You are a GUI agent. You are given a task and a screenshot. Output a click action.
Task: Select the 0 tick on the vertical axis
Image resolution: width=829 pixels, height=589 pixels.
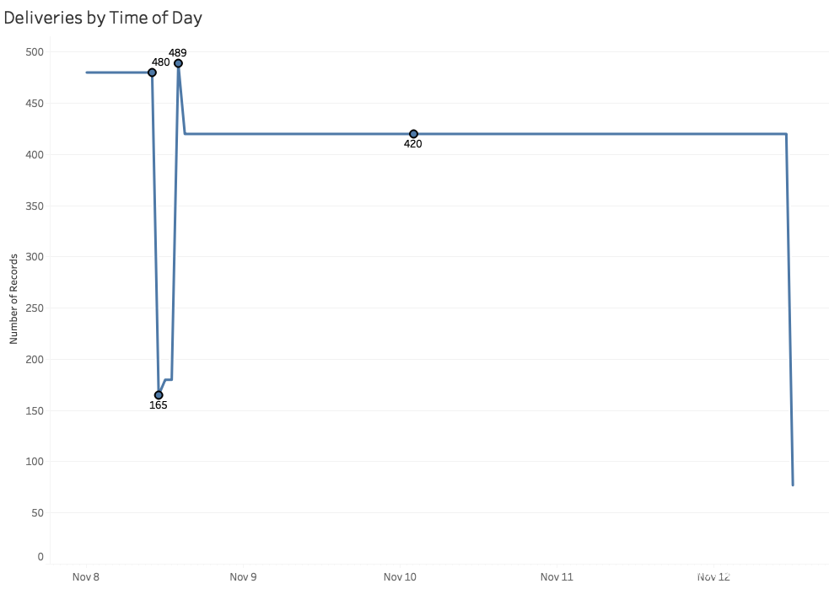40,557
